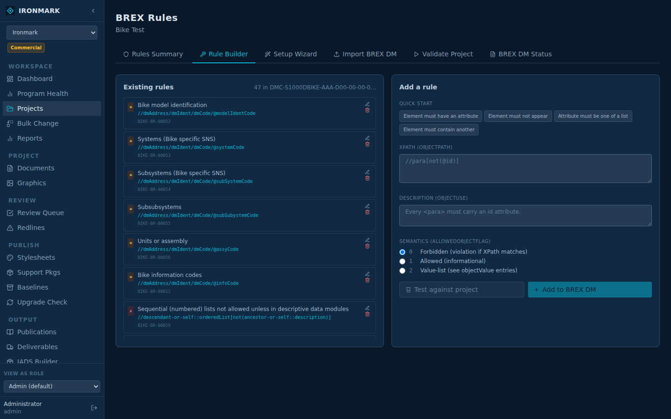Image resolution: width=671 pixels, height=419 pixels.
Task: Delete the Systems (Bike specific SNS) rule
Action: (367, 144)
